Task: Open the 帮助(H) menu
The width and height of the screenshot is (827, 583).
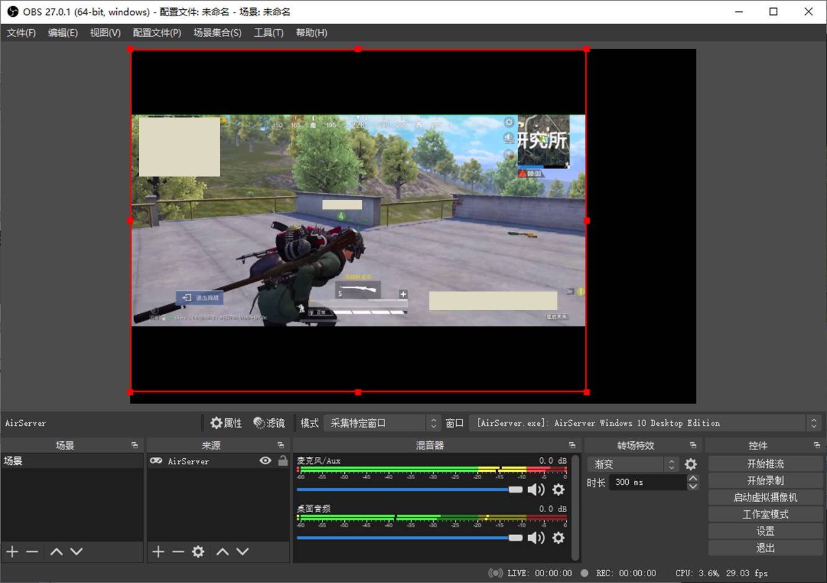Action: 311,33
